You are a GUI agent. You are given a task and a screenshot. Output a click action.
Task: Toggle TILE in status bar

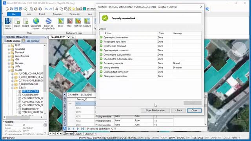(194, 137)
